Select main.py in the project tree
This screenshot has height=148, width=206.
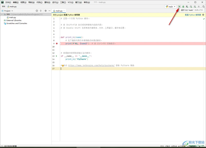pos(11,17)
